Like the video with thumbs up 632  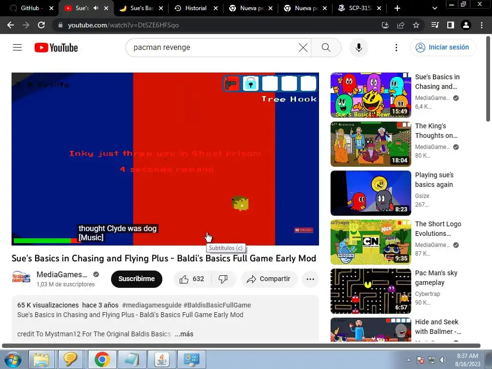coord(192,279)
